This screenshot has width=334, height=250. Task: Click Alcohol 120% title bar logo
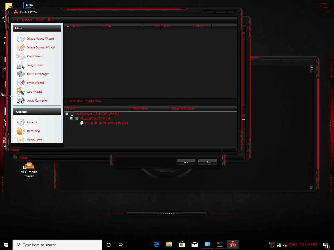[x=16, y=12]
